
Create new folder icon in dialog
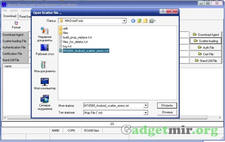click(x=145, y=21)
